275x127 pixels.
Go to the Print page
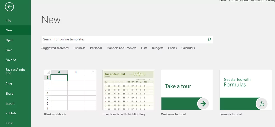tap(9, 84)
